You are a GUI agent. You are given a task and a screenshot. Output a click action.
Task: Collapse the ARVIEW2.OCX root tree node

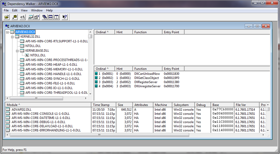click(x=7, y=32)
